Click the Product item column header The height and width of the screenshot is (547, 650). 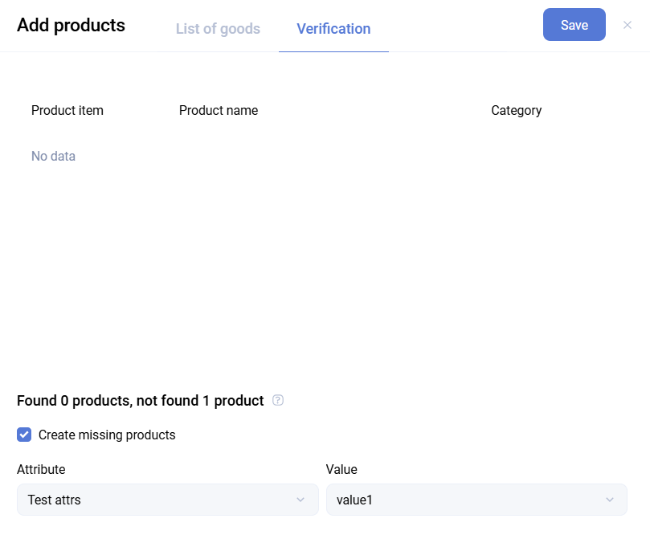[x=67, y=111]
